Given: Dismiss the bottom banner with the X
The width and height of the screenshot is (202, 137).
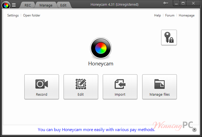Looking at the screenshot, I should tap(194, 129).
